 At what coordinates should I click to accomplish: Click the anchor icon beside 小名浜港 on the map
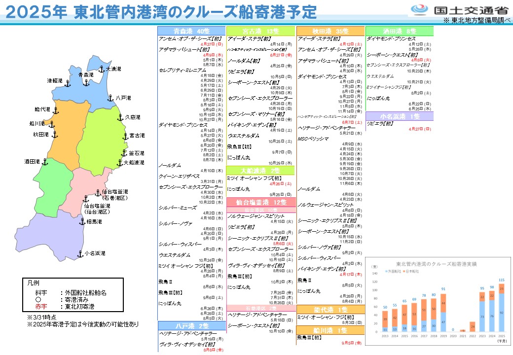point(80,253)
